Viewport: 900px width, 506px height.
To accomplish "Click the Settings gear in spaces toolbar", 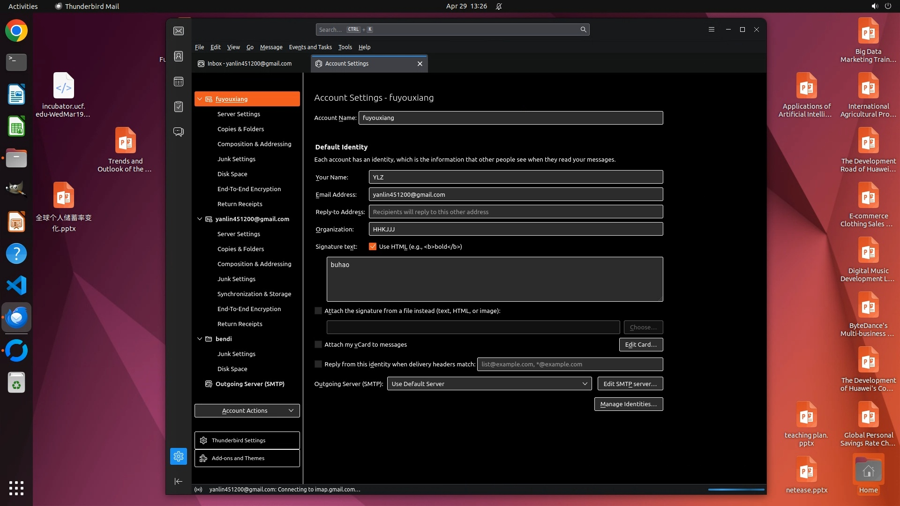I will [179, 456].
